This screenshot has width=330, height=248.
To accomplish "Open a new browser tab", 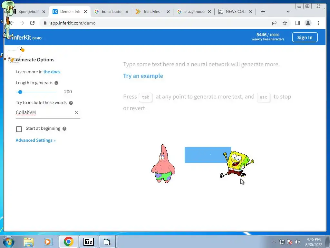I will 263,12.
